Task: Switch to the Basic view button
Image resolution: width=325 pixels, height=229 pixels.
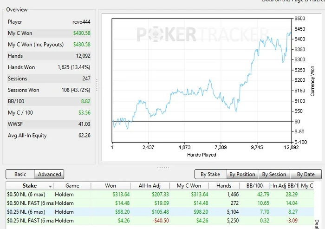Action: click(20, 174)
